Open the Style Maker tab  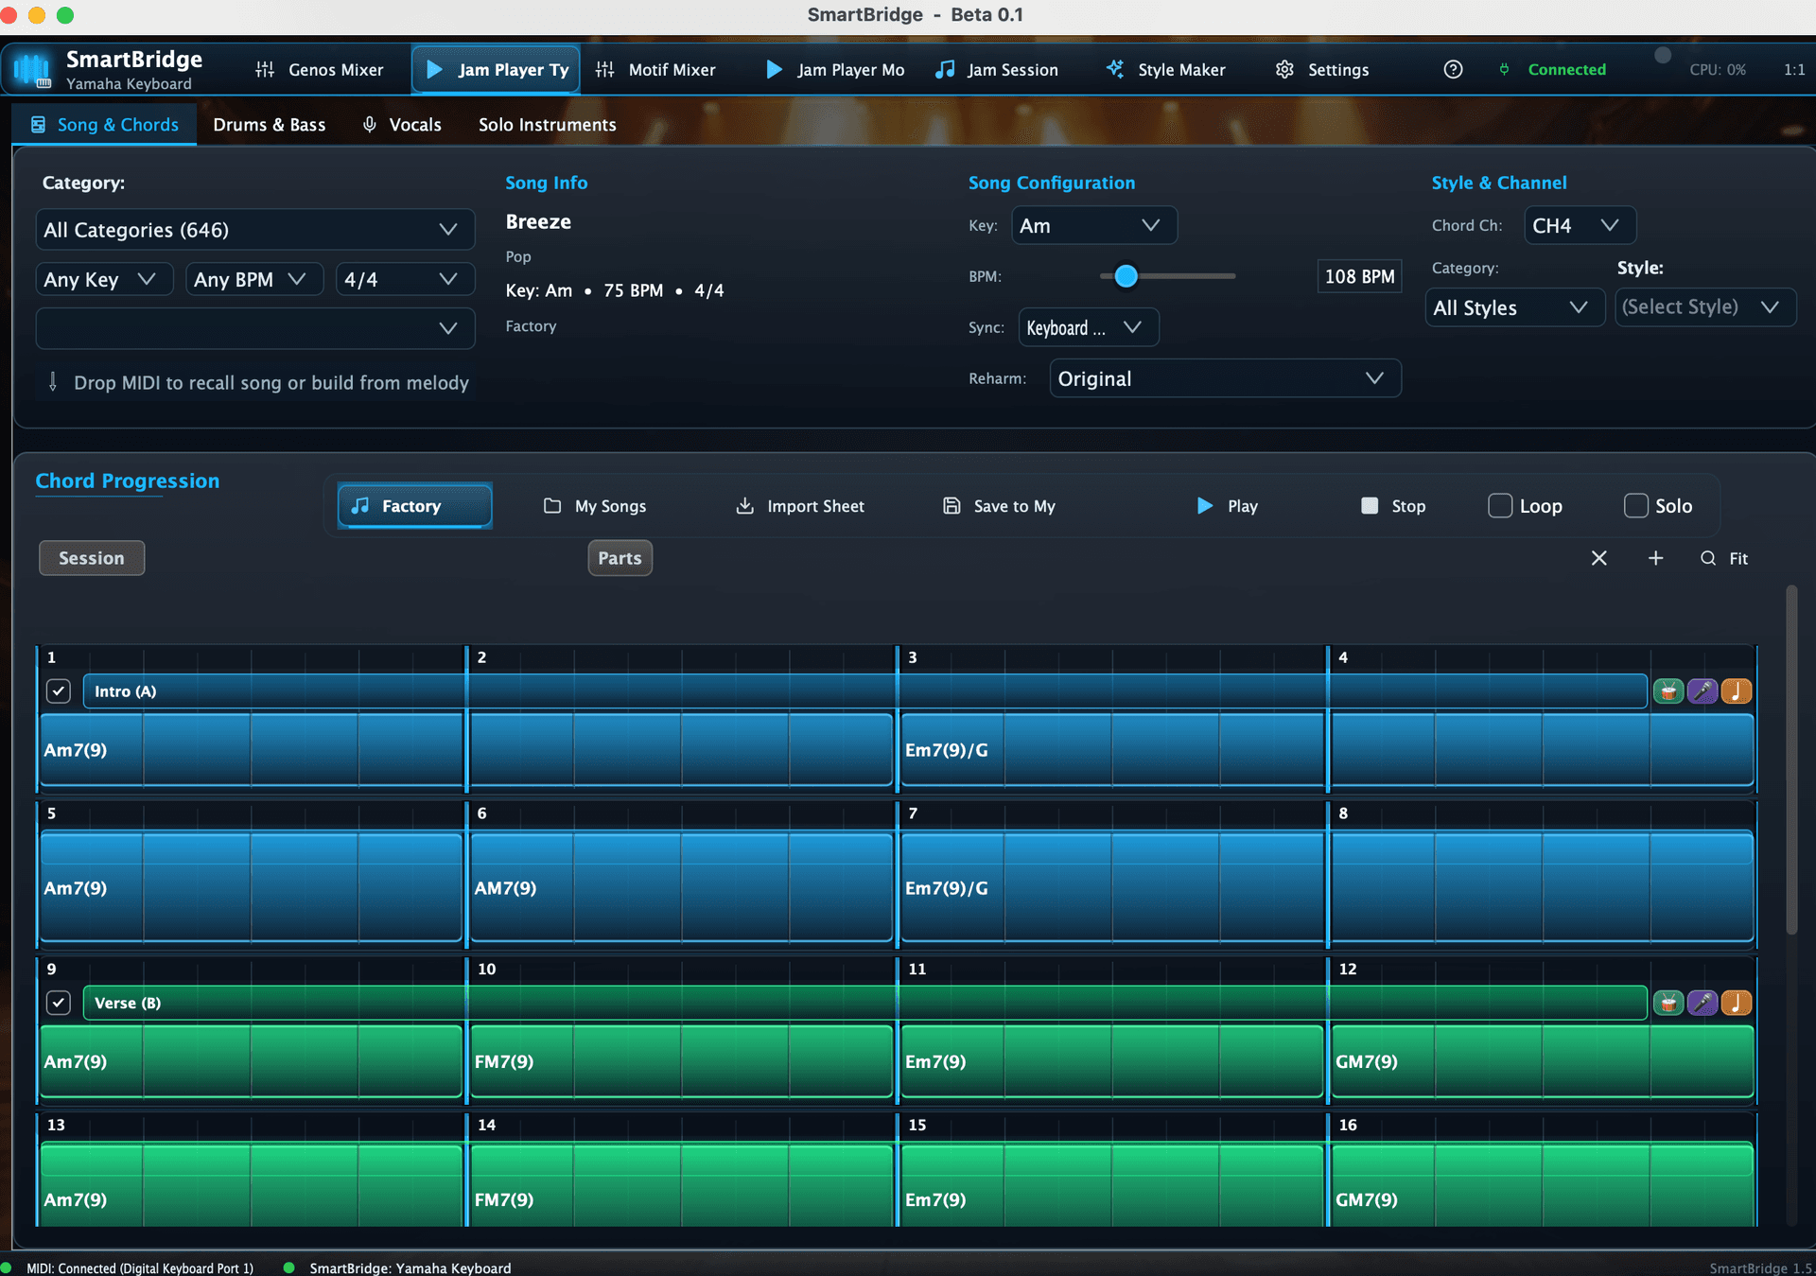[1166, 69]
